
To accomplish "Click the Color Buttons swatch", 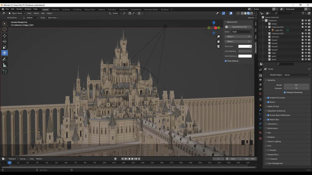I will coord(245,51).
